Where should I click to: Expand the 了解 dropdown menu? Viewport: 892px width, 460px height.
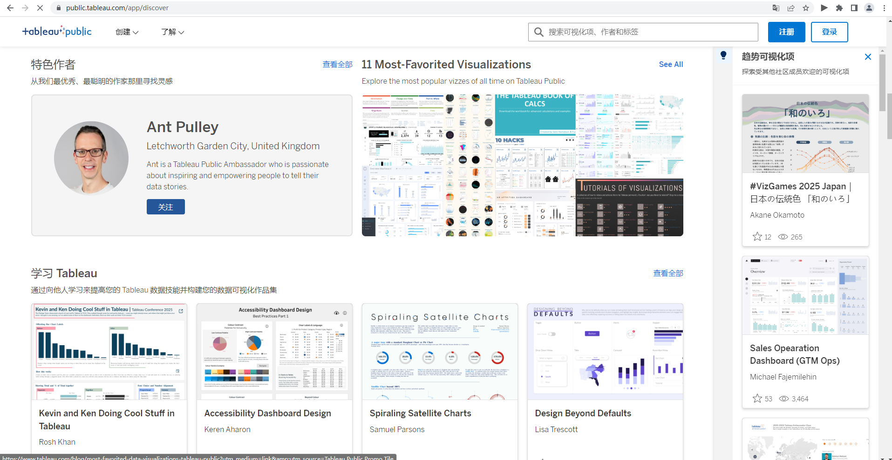tap(173, 32)
